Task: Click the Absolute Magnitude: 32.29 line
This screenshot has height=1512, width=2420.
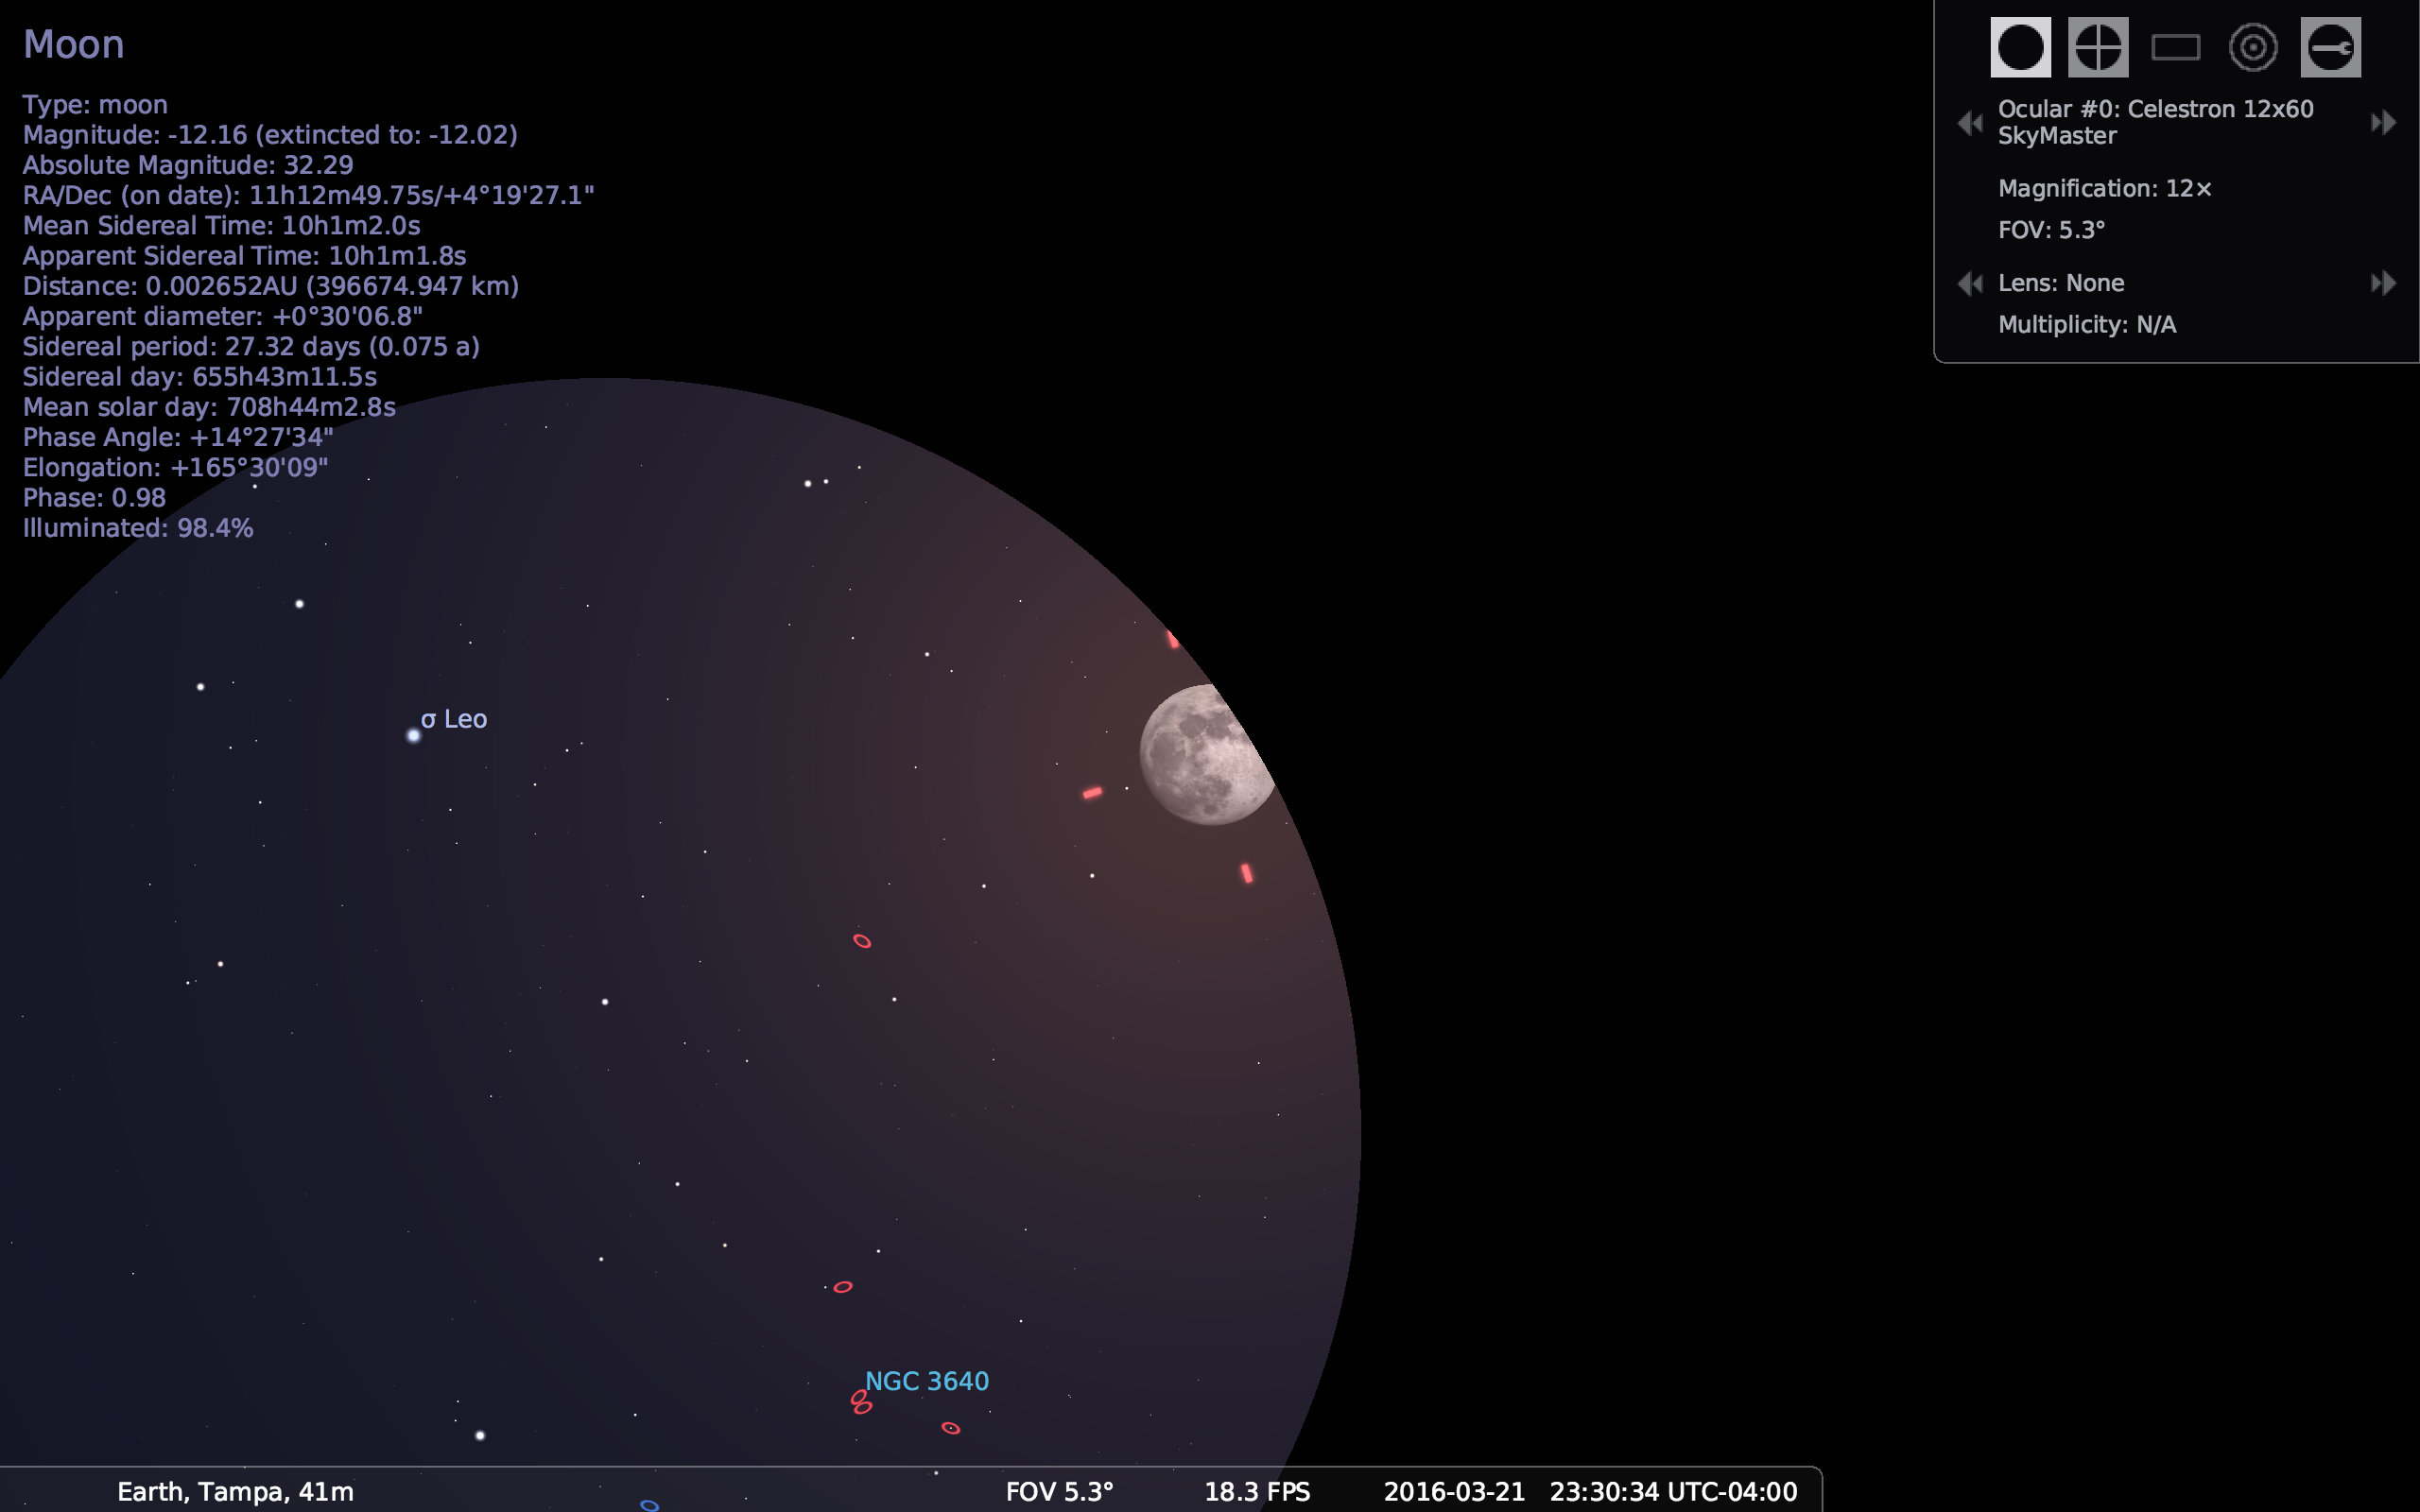Action: (x=188, y=165)
